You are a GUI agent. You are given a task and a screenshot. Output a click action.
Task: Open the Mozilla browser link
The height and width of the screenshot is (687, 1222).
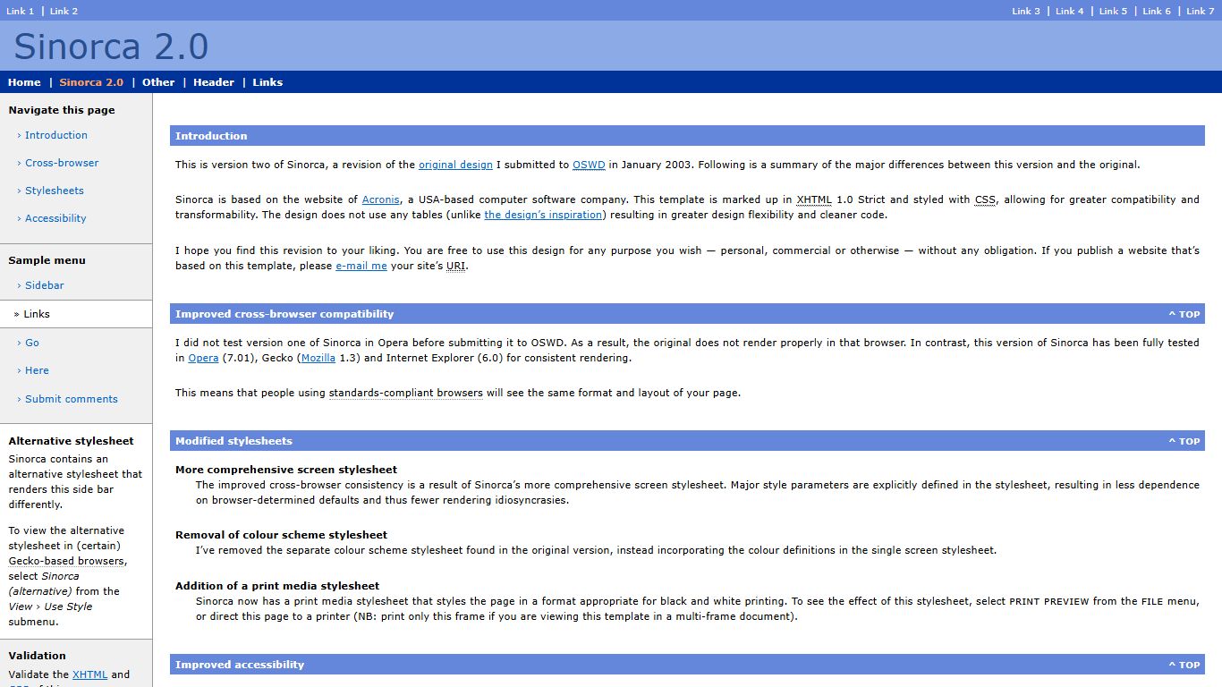[318, 358]
